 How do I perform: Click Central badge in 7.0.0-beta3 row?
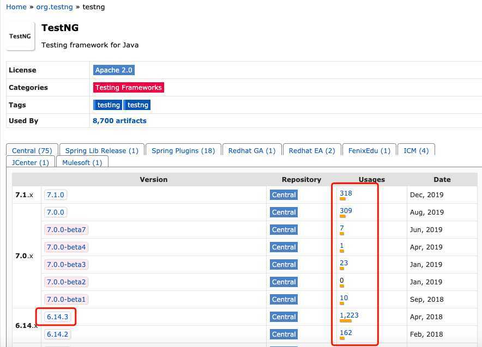click(x=284, y=264)
